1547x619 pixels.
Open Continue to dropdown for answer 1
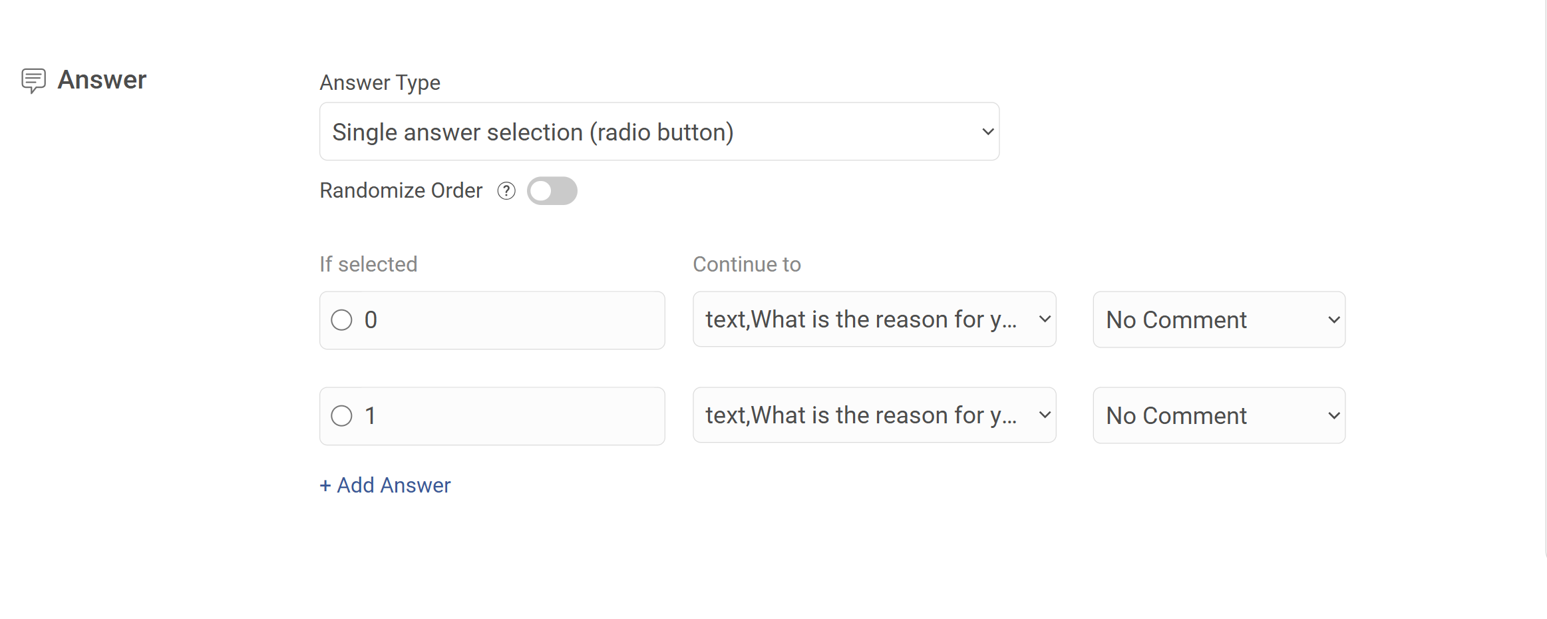[x=874, y=415]
